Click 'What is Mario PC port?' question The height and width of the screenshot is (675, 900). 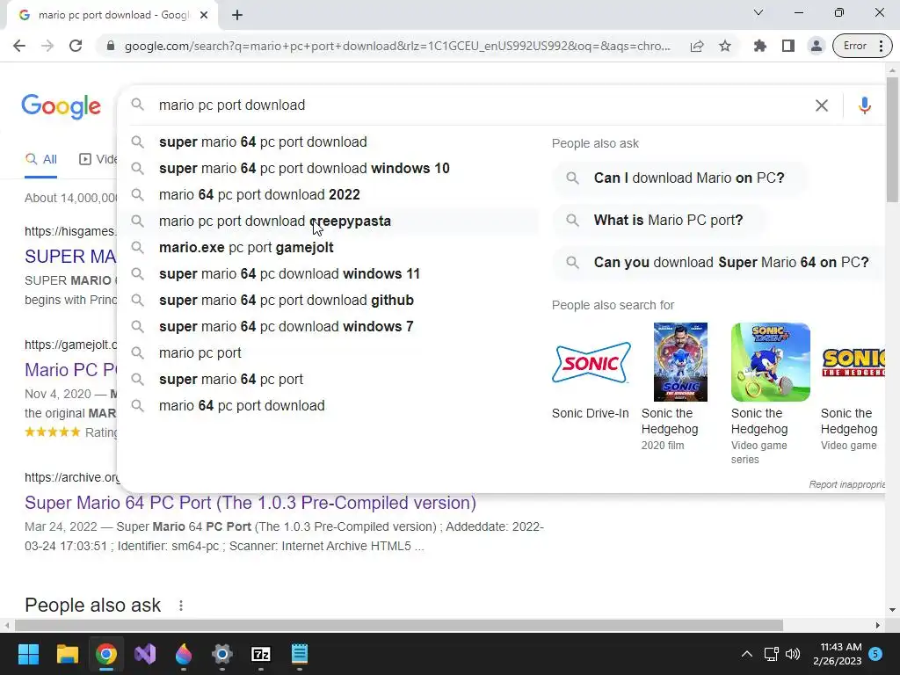(658, 221)
